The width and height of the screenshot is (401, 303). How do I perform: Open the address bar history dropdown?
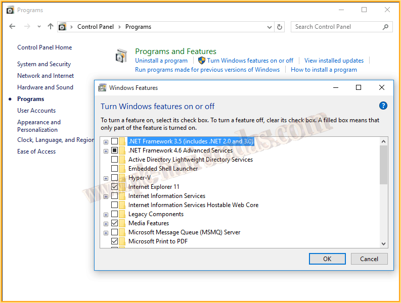[269, 27]
